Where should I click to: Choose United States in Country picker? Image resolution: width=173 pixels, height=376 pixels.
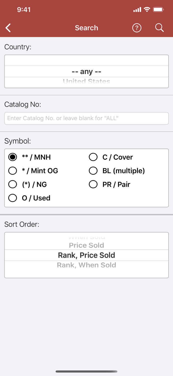(x=86, y=82)
